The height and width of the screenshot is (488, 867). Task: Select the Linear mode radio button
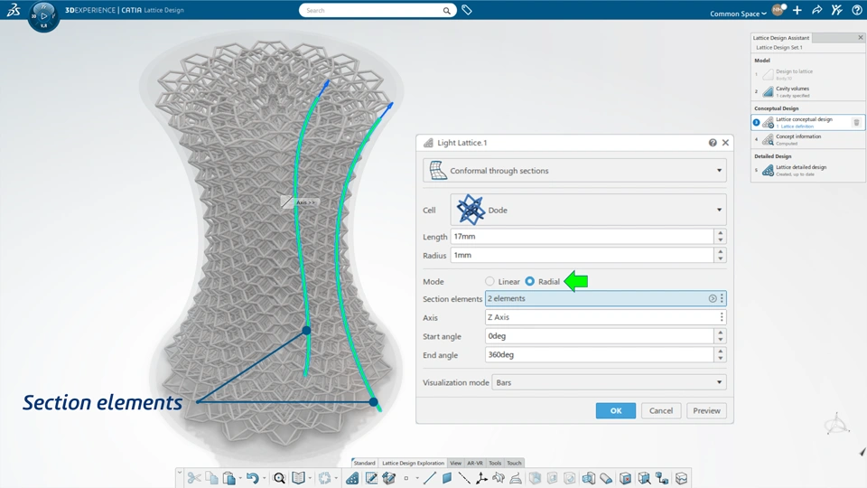pos(489,281)
